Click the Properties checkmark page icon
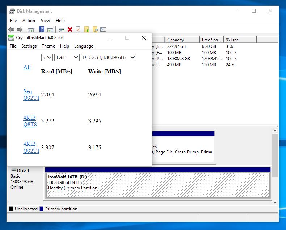This screenshot has height=230, width=286. click(78, 29)
